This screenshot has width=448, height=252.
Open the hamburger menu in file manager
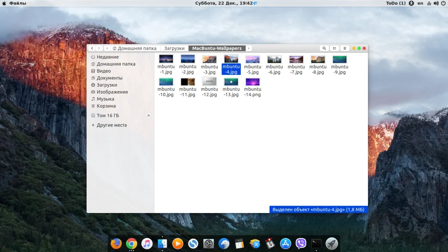(345, 48)
